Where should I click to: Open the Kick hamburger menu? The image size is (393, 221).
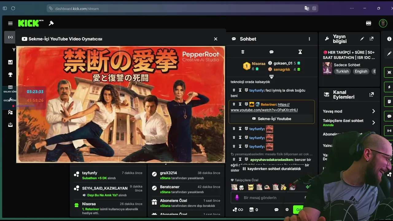point(10,23)
